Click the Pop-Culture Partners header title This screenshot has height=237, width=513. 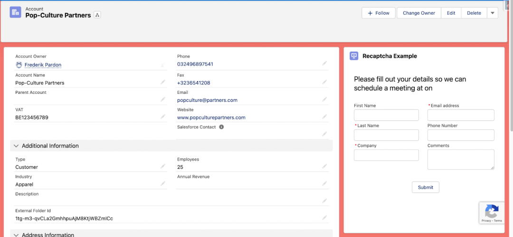pyautogui.click(x=58, y=15)
